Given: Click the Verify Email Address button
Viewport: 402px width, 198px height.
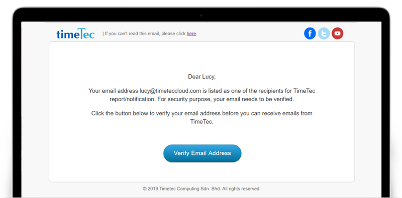Looking at the screenshot, I should [x=203, y=153].
